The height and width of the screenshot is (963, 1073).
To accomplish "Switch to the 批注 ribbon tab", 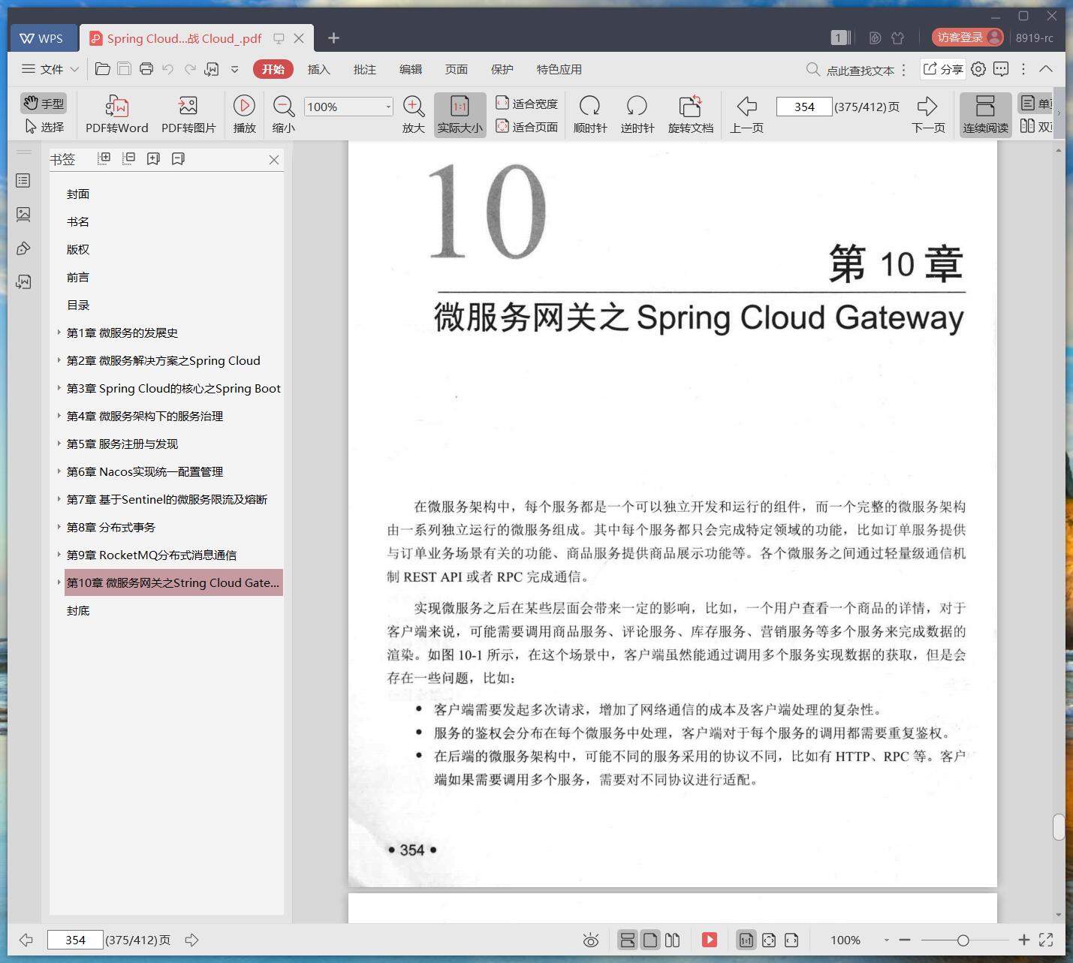I will tap(364, 69).
